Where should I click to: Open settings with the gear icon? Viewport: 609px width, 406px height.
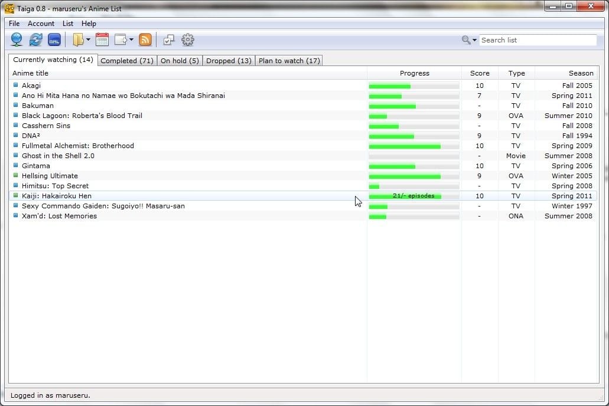tap(188, 40)
